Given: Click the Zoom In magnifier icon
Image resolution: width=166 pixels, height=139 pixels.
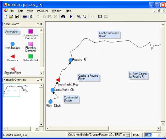Looking at the screenshot, I should tap(79, 17).
